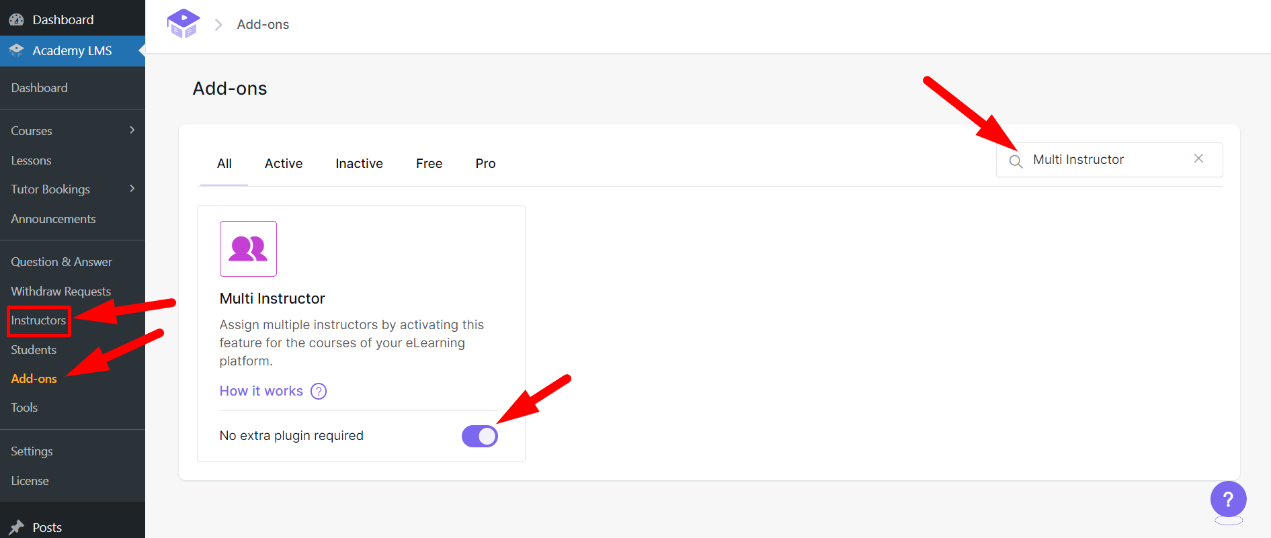Click the Dashboard globe icon at top
The height and width of the screenshot is (538, 1271).
[16, 19]
